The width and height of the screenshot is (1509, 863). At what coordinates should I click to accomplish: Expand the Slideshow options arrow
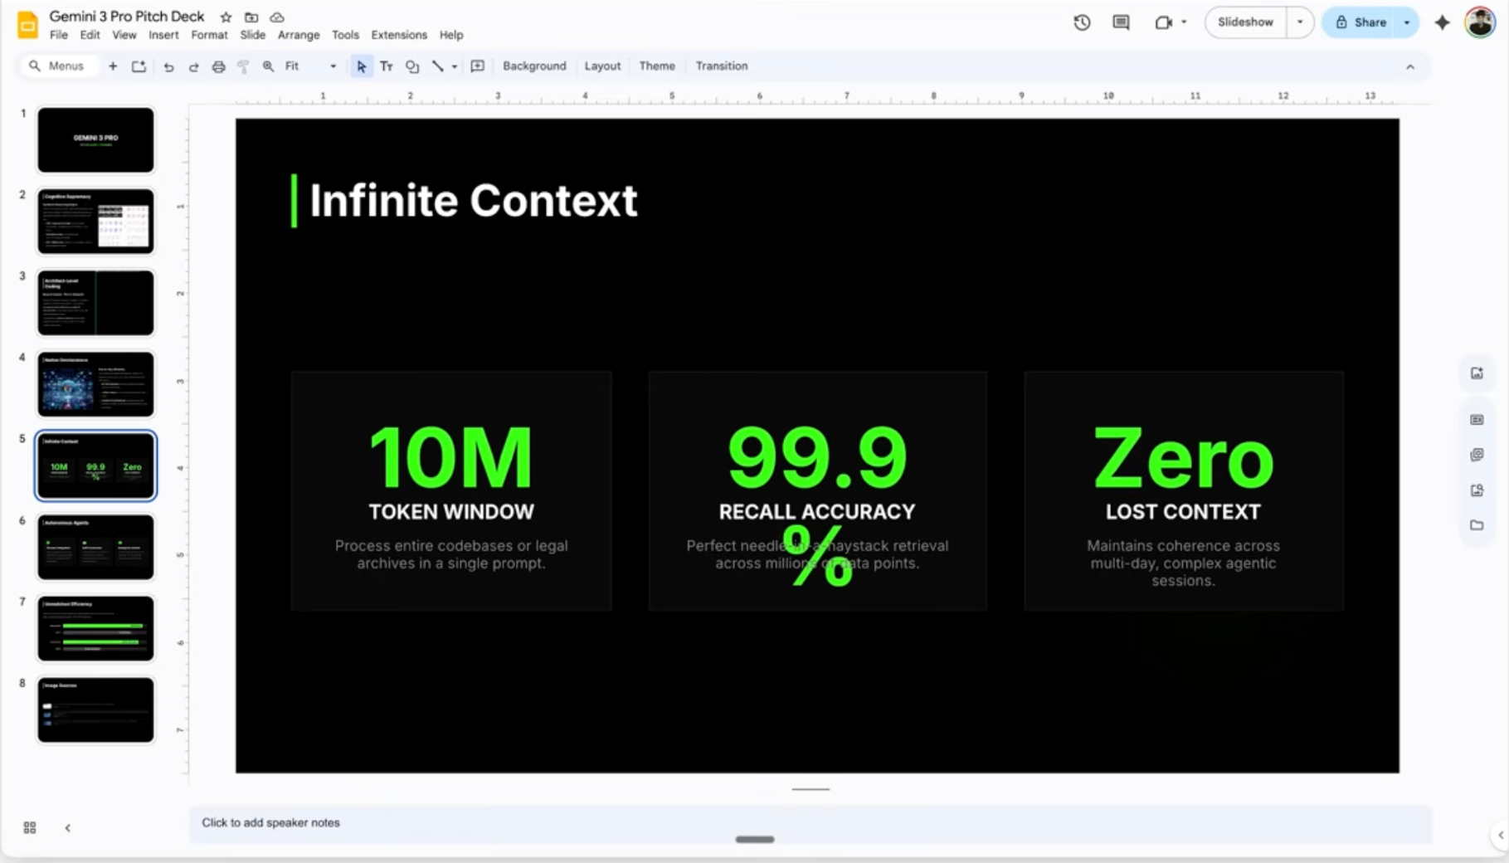[x=1300, y=22]
